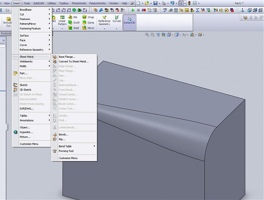Choose Hyperlink from the Insert menu
Image resolution: width=264 pixels, height=200 pixels.
point(26,132)
